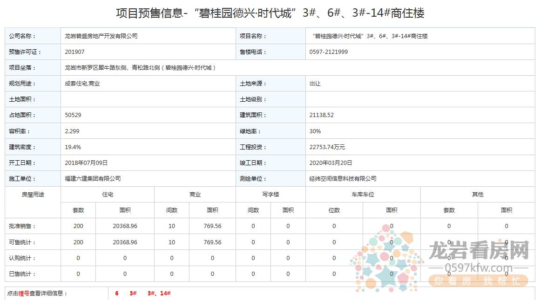
Task: Click the 认购统计 row label
Action: pyautogui.click(x=22, y=258)
